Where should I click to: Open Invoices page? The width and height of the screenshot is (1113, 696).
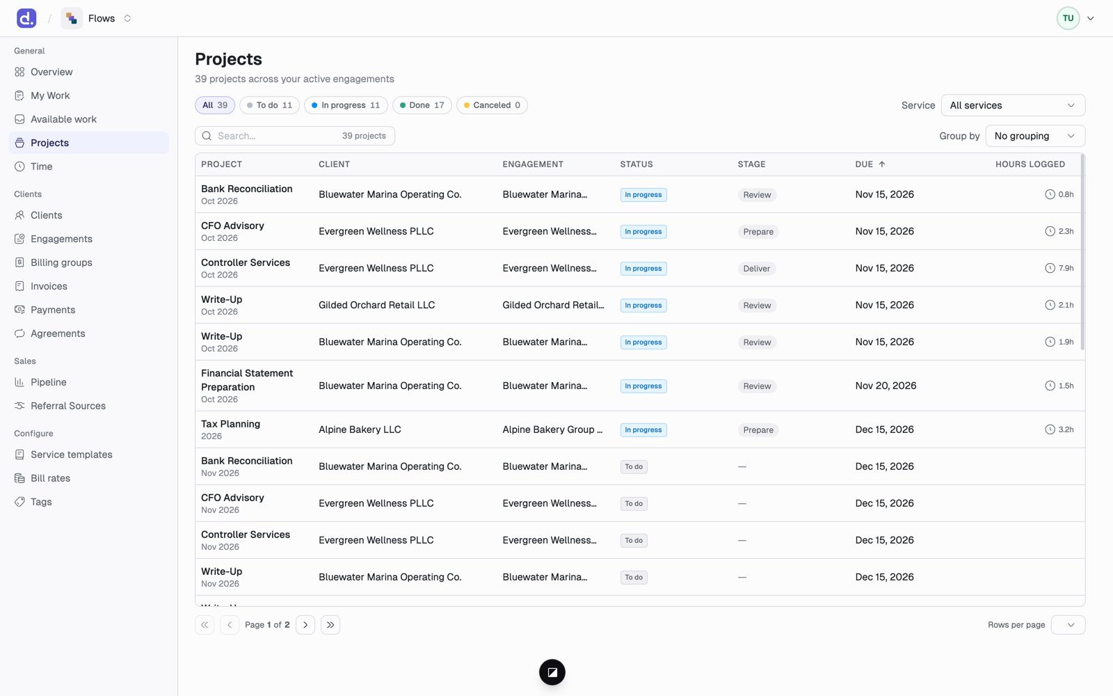[89, 286]
